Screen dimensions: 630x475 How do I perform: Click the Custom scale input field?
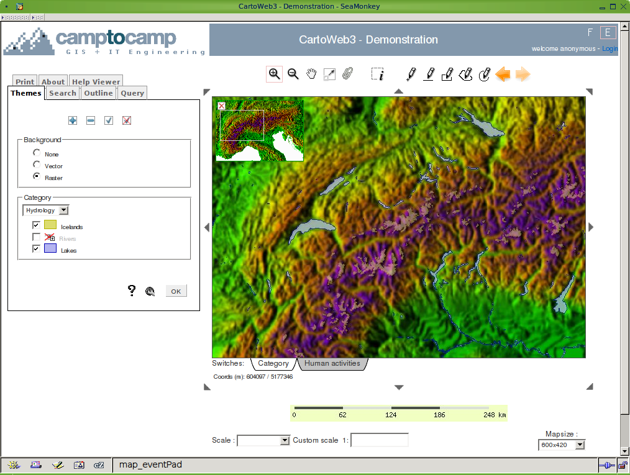click(x=379, y=440)
